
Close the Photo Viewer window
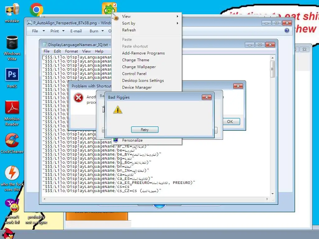pos(287,23)
